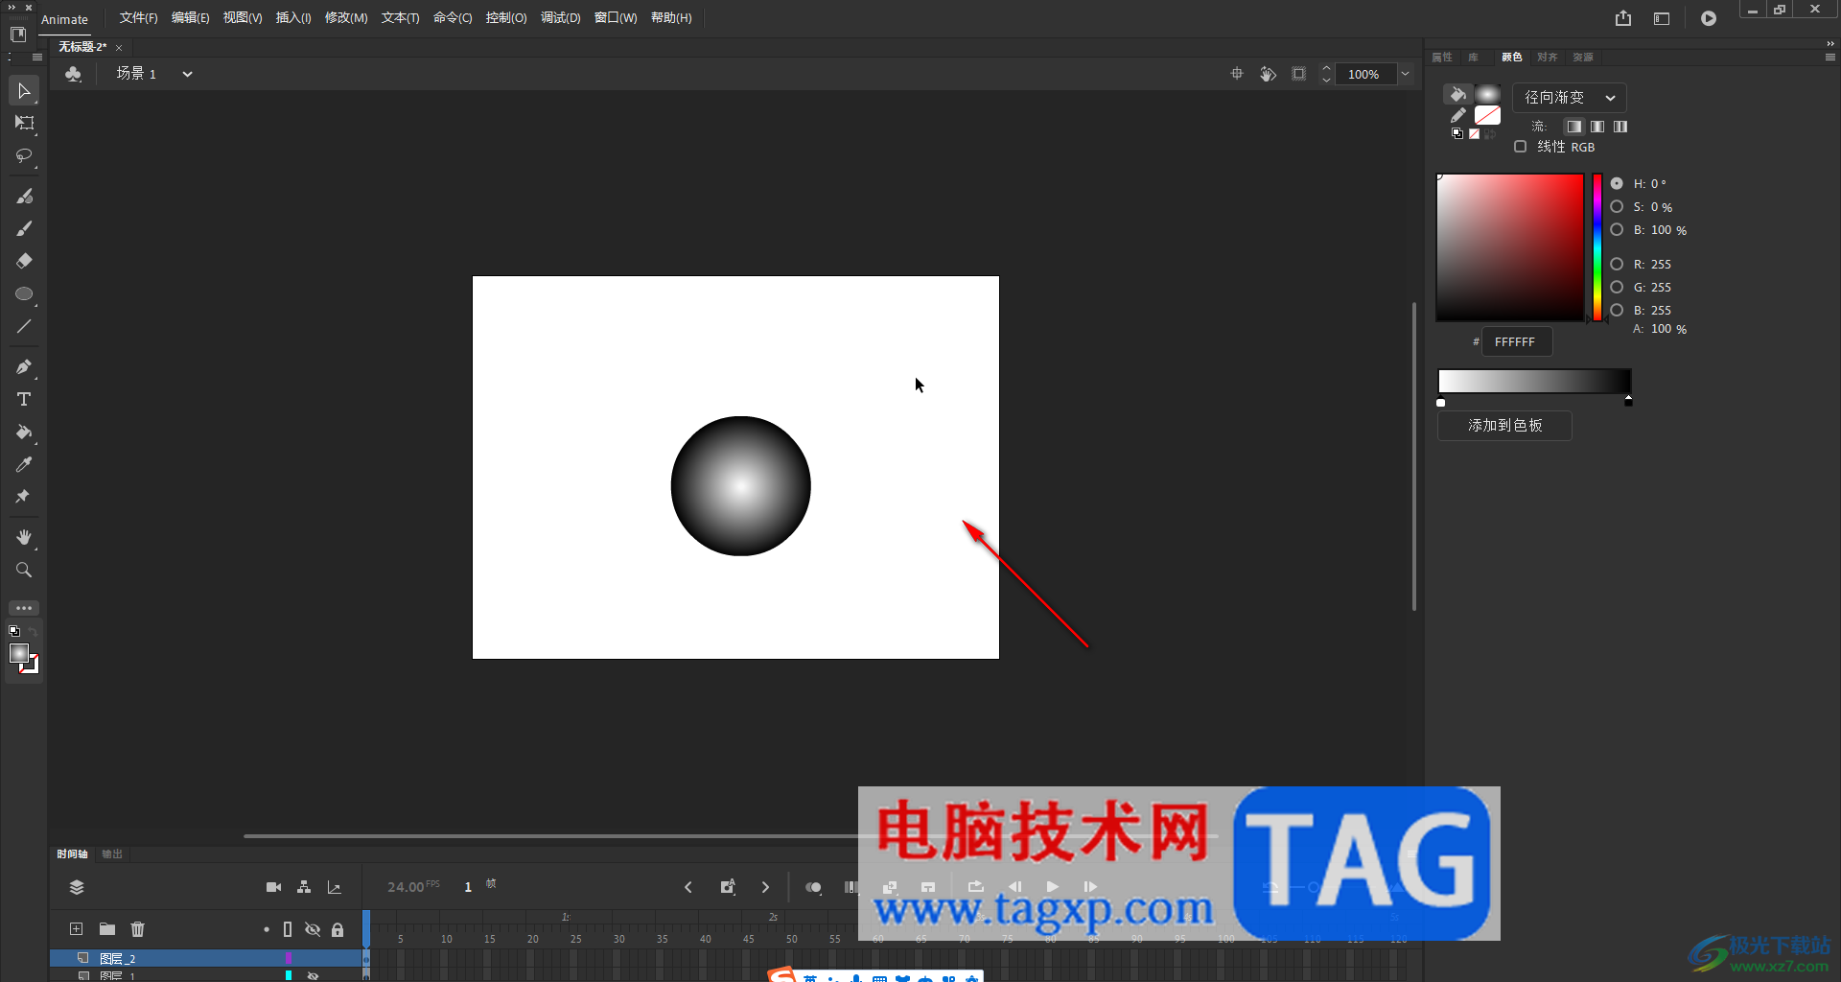Image resolution: width=1841 pixels, height=982 pixels.
Task: Expand the collapsed tools panel arrows
Action: (x=12, y=7)
